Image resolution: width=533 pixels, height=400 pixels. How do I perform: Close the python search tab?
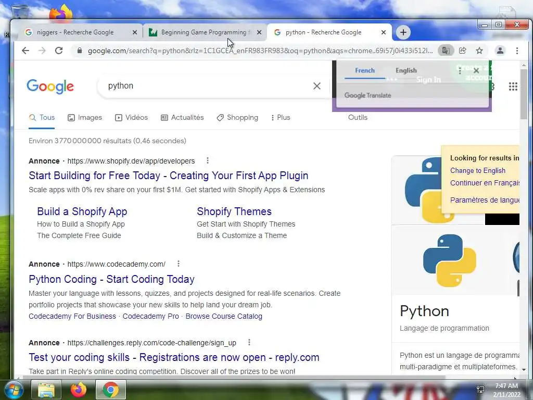(384, 32)
